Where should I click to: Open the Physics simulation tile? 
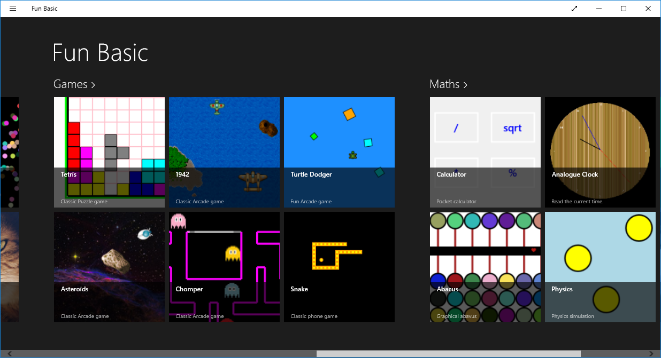click(600, 267)
